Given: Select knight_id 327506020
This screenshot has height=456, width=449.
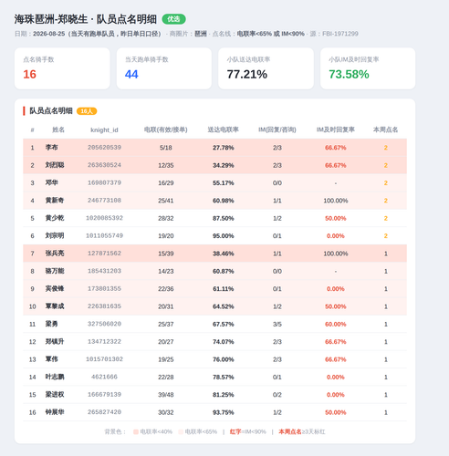Looking at the screenshot, I should point(104,324).
